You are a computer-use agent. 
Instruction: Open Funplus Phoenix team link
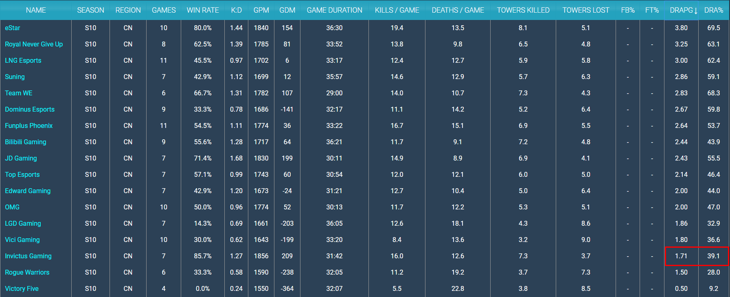pyautogui.click(x=29, y=125)
